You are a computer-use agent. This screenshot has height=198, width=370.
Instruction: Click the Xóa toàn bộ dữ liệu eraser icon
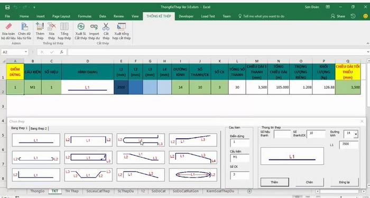coord(8,26)
